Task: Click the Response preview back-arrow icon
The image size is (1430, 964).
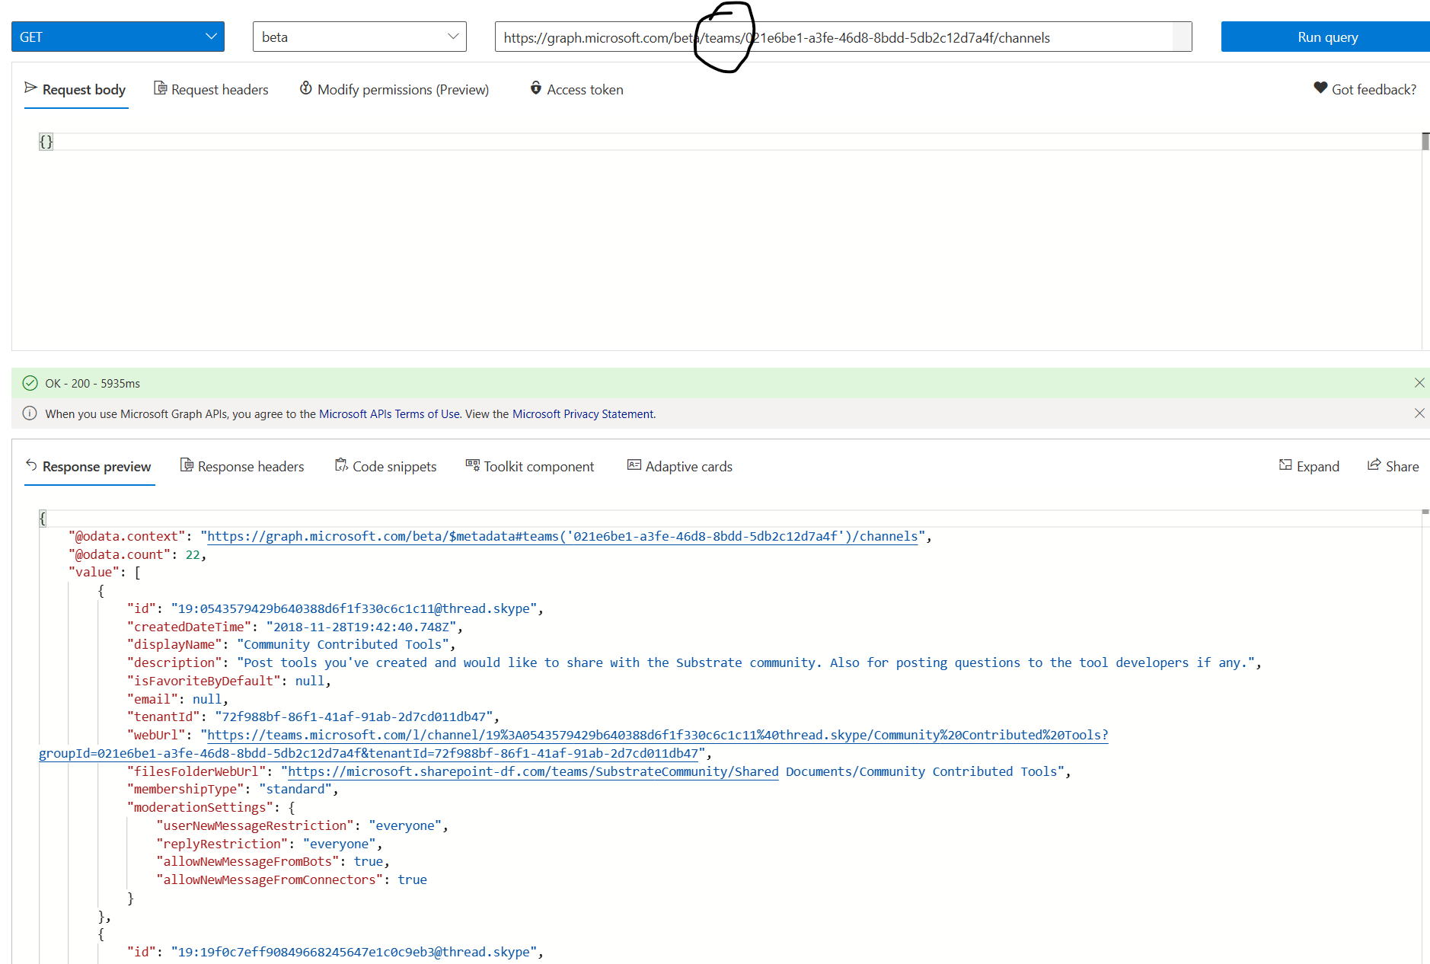Action: tap(31, 465)
